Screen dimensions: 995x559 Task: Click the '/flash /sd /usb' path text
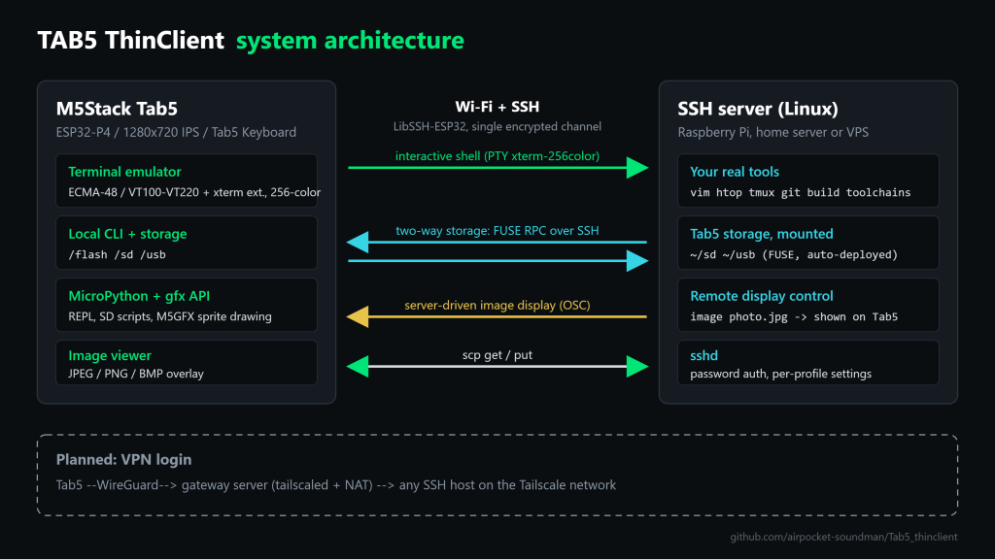[117, 254]
